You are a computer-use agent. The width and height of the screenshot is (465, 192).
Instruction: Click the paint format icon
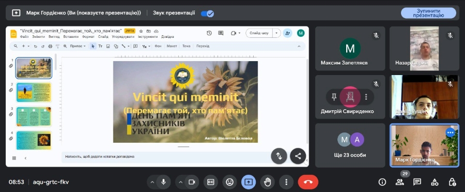(x=57, y=46)
